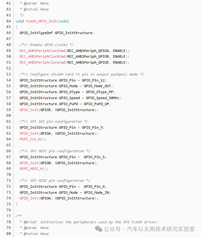Click the 'Configure sFLASH Card CS pin' comment
201x237 pixels.
tap(82, 74)
